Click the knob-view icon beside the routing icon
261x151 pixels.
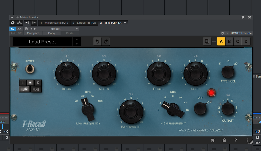pos(13,23)
